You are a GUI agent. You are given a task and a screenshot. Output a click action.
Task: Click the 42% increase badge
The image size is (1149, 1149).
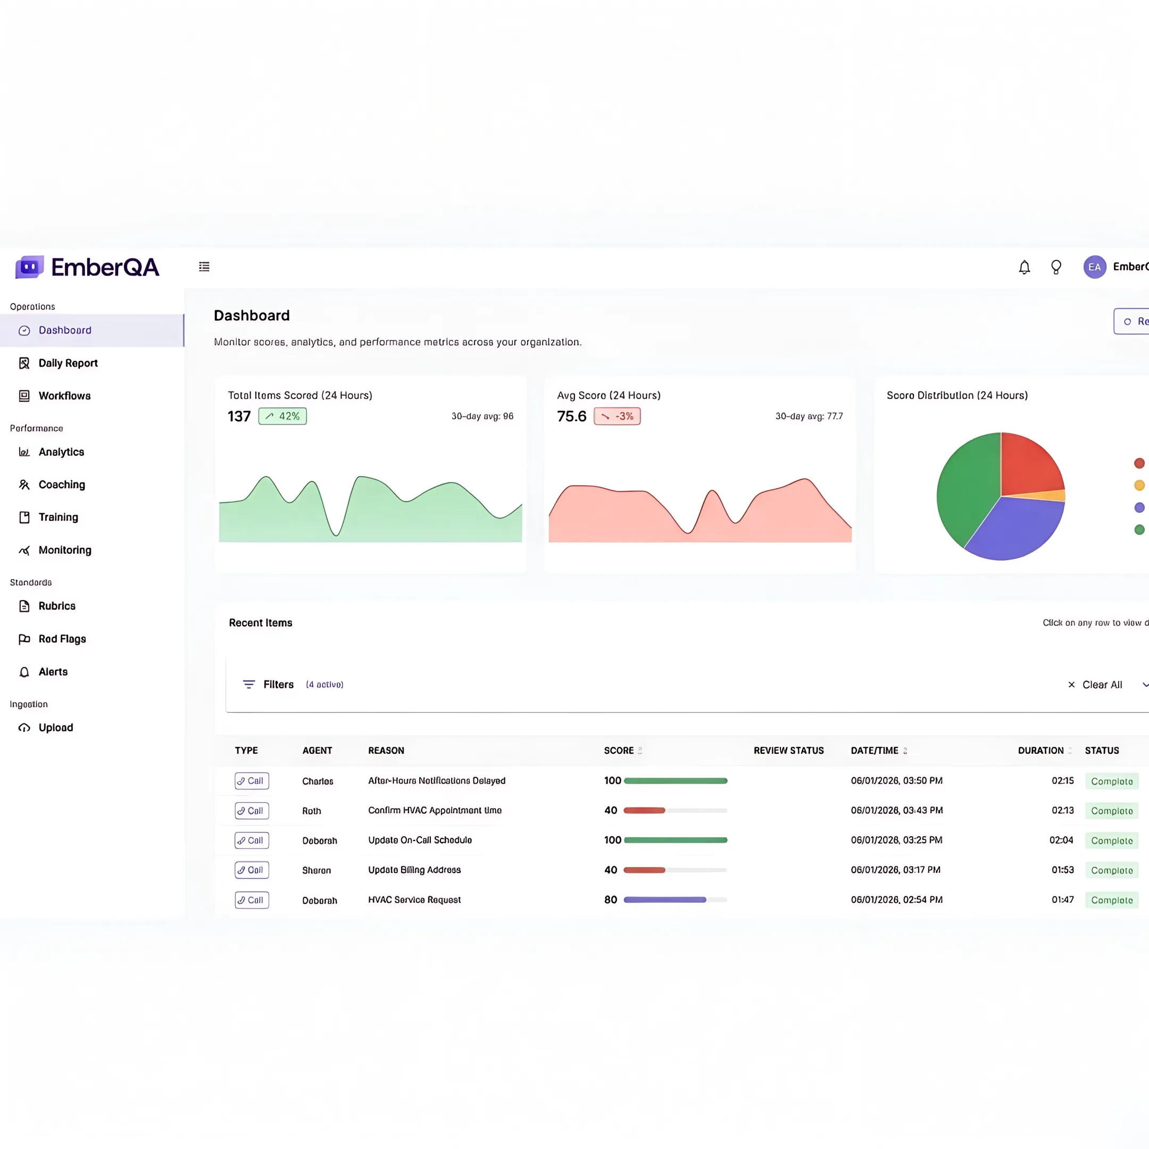coord(282,417)
